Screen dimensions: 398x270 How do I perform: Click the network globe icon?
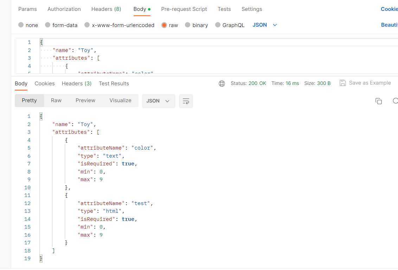pyautogui.click(x=222, y=84)
